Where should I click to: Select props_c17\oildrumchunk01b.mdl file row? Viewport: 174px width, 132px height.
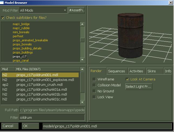(x=40, y=94)
